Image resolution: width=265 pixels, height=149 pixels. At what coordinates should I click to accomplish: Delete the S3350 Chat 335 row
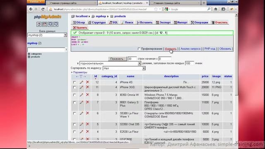point(87,124)
